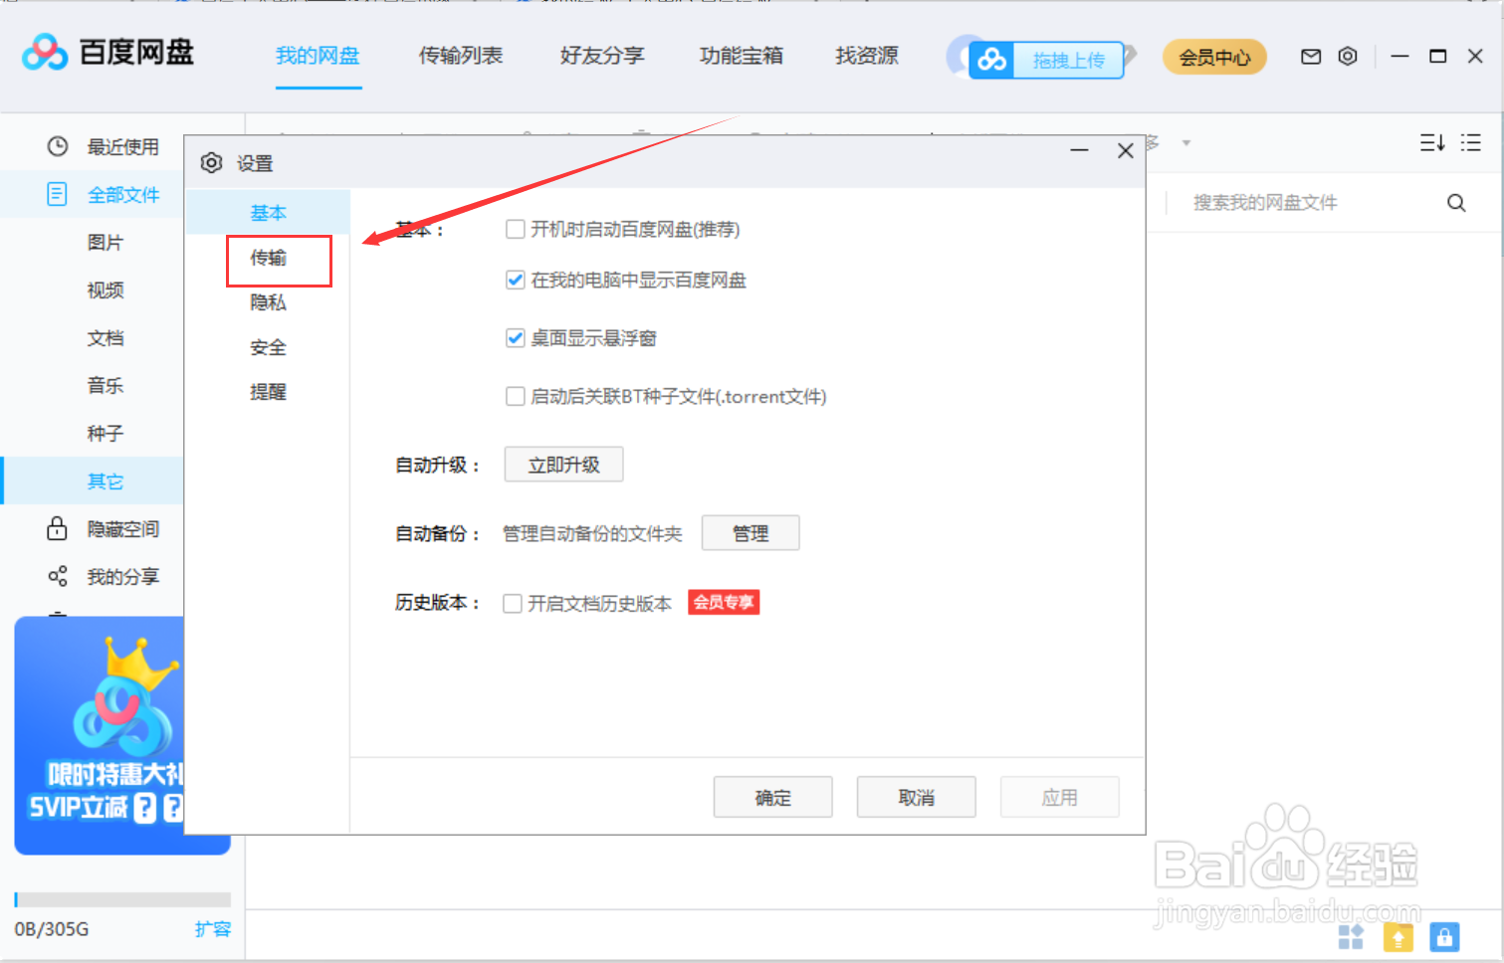Screen dimensions: 1504x963
Task: Click the My Share icon
Action: pos(58,576)
